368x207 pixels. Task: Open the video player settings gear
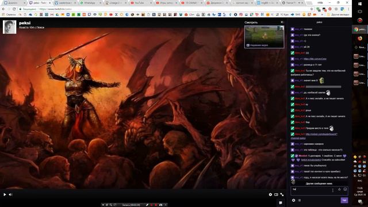[270, 194]
